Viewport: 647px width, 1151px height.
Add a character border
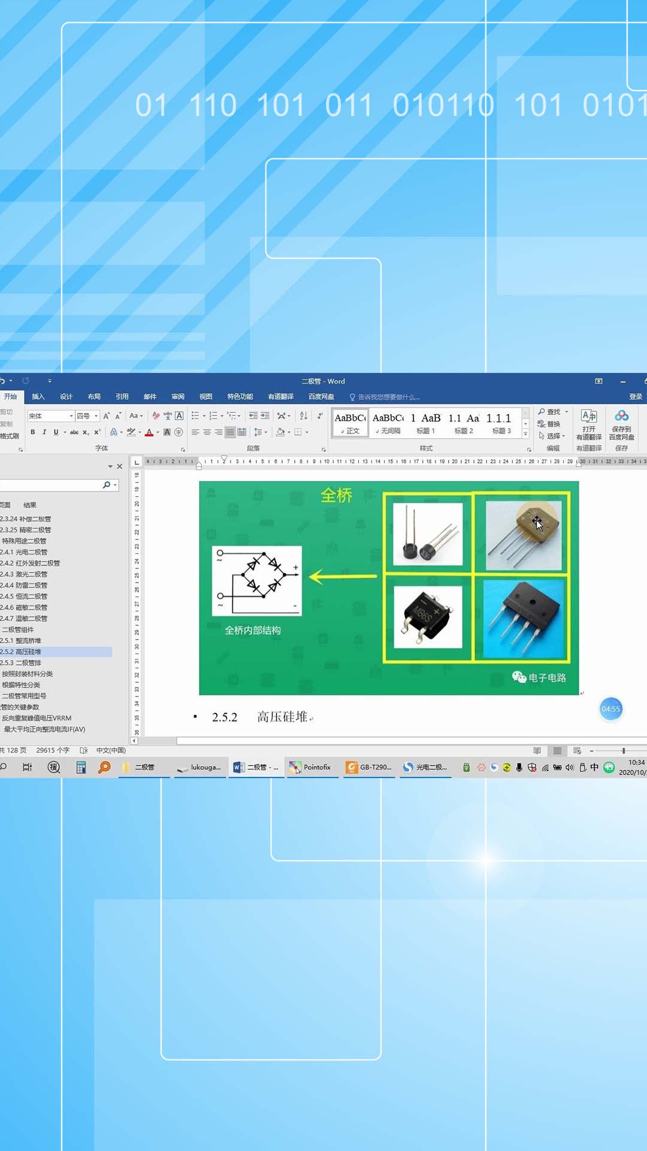(179, 416)
